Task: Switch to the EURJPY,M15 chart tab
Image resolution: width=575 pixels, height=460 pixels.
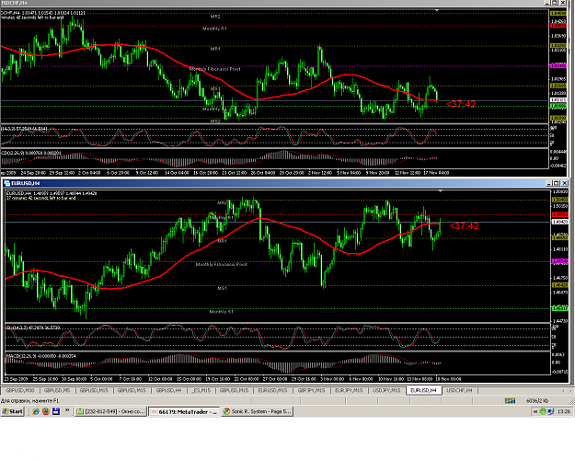Action: point(349,391)
